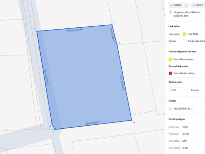Click the empty Tidak ada data box

(184, 41)
